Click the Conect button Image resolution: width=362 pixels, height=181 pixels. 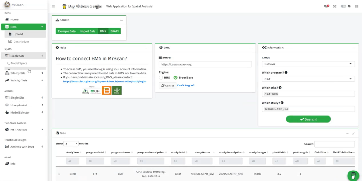[167, 86]
